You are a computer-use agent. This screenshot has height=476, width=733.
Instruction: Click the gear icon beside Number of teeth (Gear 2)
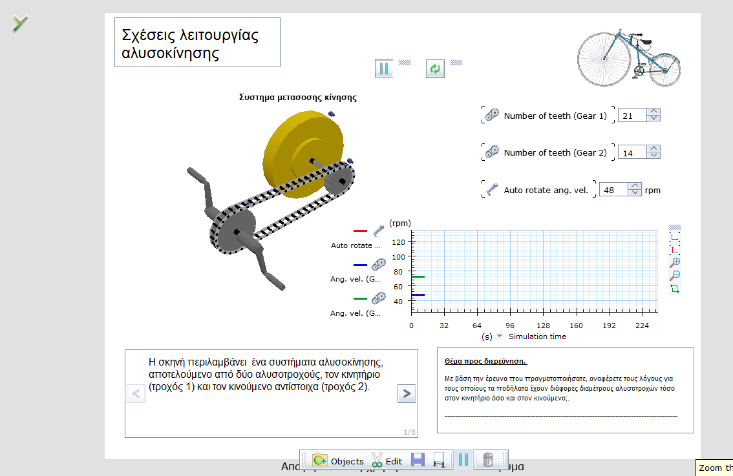(x=492, y=152)
